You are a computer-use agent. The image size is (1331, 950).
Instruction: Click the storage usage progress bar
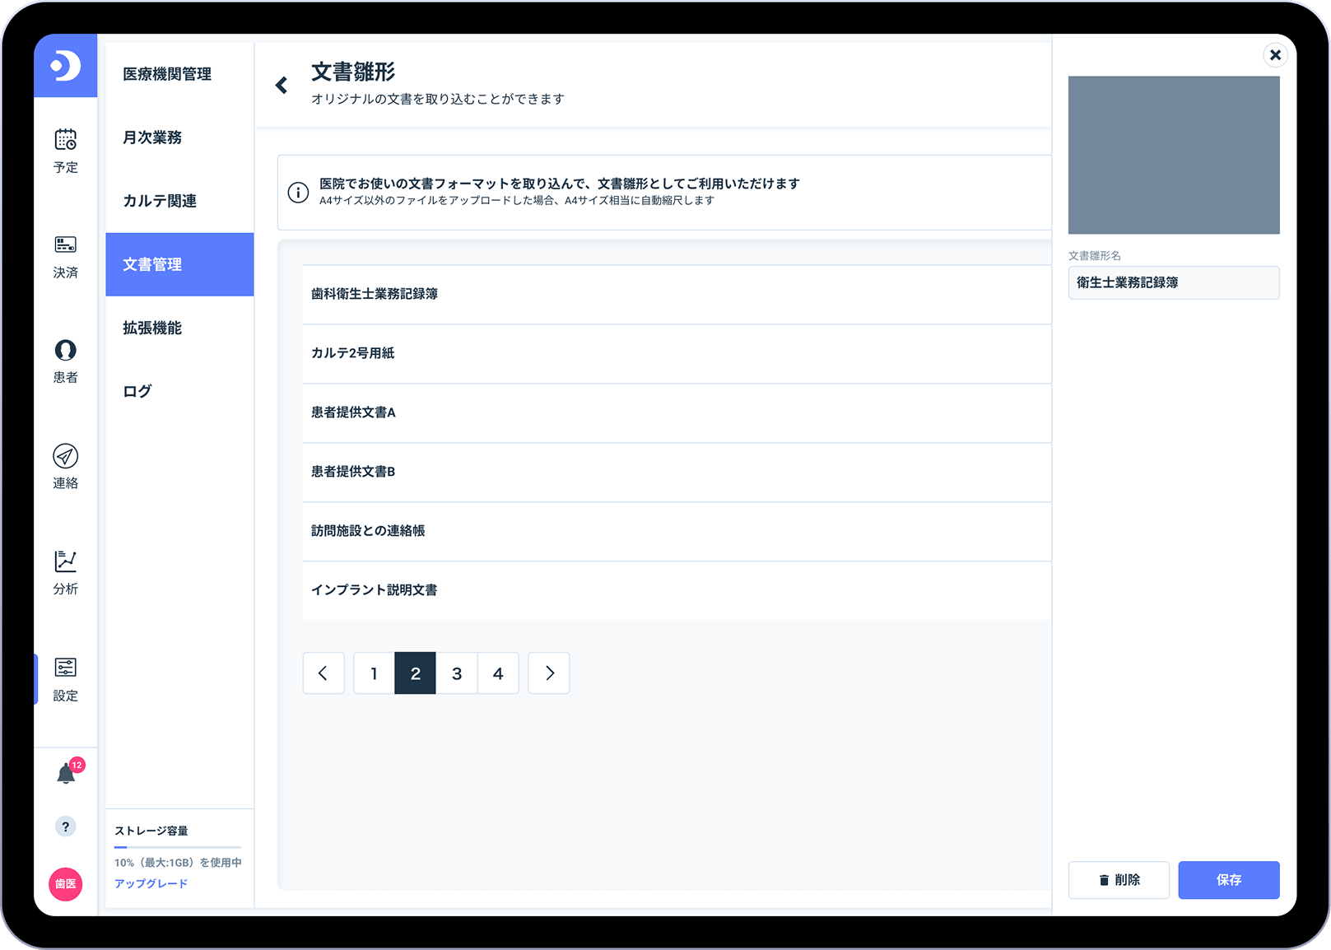[178, 846]
